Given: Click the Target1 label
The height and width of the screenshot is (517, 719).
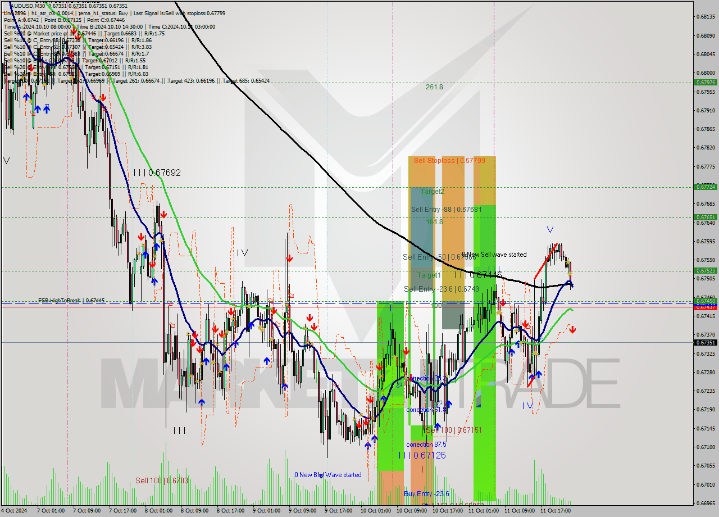Looking at the screenshot, I should [429, 275].
